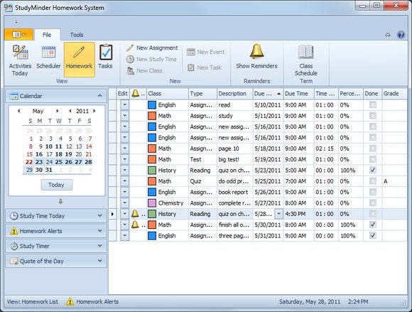The width and height of the screenshot is (412, 312).
Task: Click the pink Chemistry color swatch
Action: coord(152,203)
